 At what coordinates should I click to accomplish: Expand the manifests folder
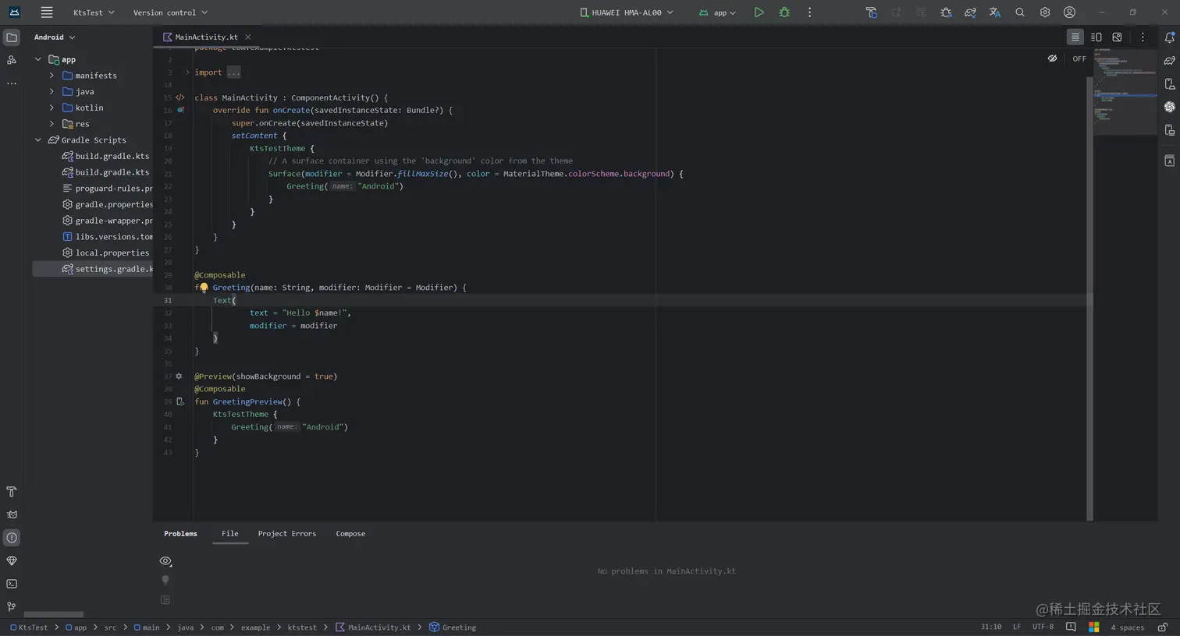52,76
